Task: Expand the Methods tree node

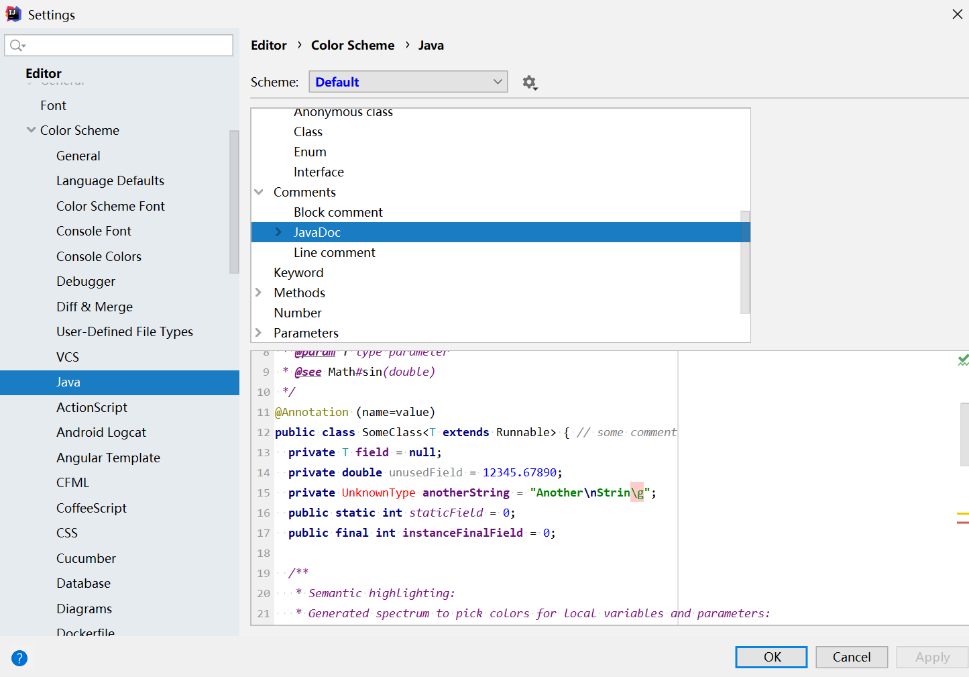Action: (259, 293)
